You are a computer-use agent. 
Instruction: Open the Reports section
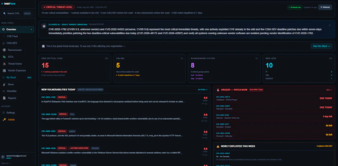click(x=17, y=98)
